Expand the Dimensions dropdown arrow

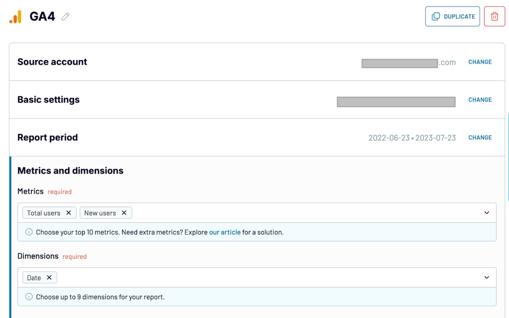[487, 277]
